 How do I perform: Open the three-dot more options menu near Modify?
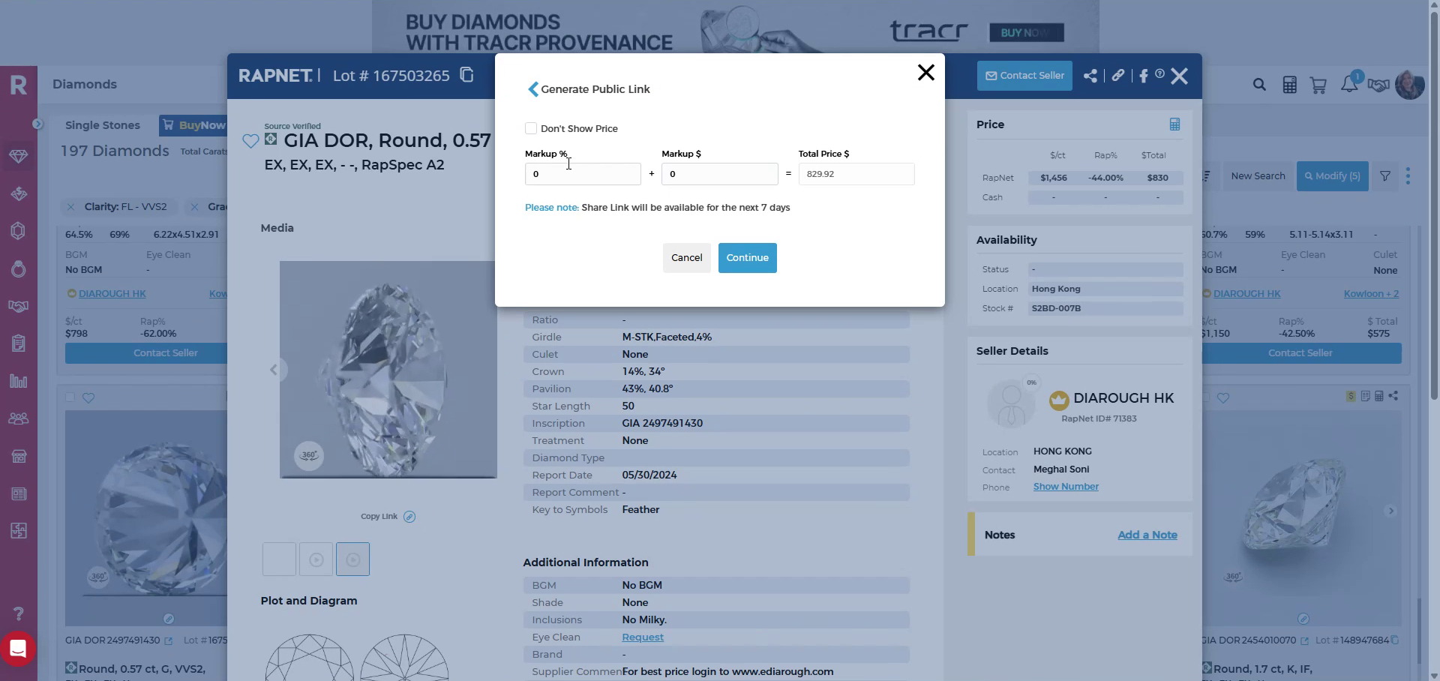[1408, 175]
